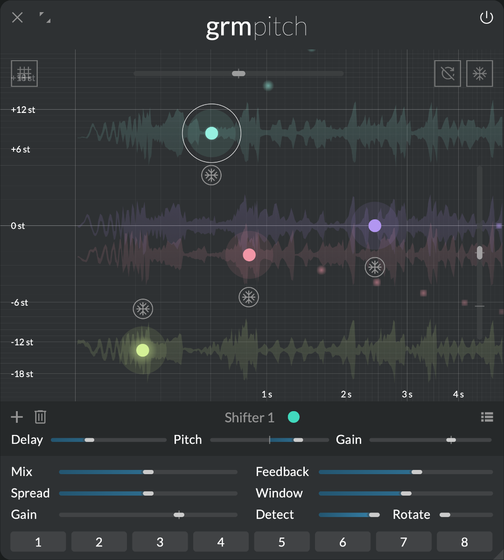The image size is (504, 560).
Task: Click the Mix slider handle
Action: tap(148, 472)
